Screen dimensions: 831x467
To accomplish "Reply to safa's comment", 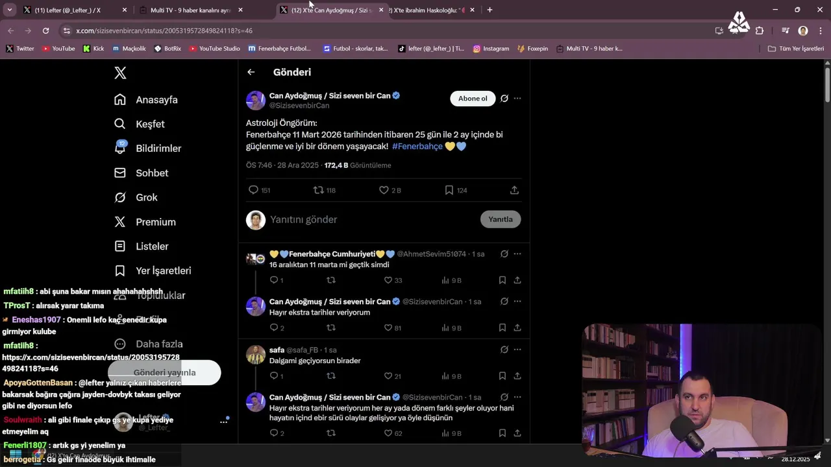I will (x=276, y=376).
